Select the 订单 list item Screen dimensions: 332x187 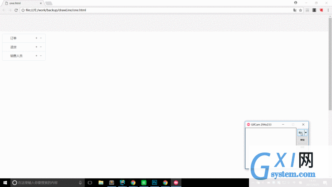(x=24, y=38)
